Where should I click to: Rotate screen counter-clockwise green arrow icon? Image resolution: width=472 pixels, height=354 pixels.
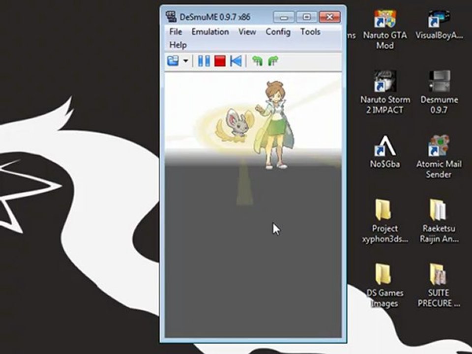click(257, 61)
